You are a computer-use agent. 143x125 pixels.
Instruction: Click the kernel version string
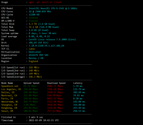pyautogui.click(x=46, y=46)
